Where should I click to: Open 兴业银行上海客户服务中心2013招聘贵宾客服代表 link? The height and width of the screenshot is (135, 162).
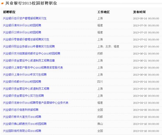coord(33,68)
